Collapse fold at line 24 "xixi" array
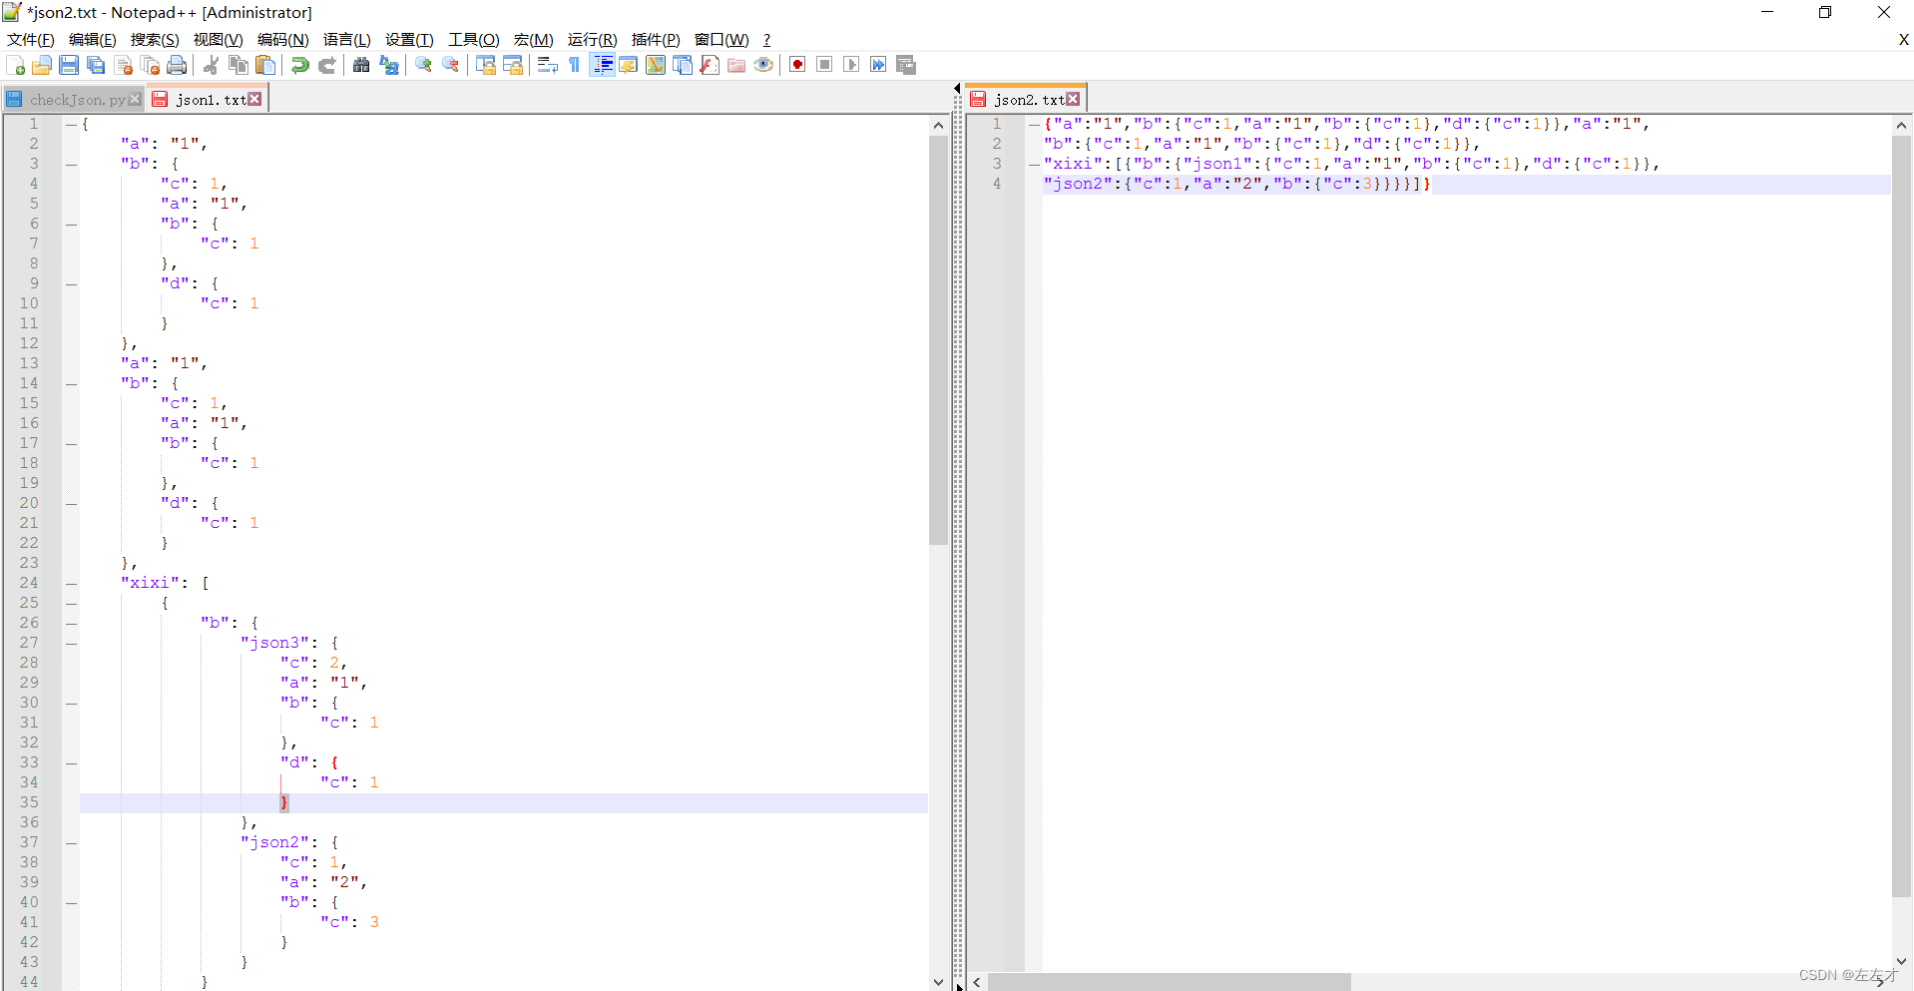 tap(71, 584)
